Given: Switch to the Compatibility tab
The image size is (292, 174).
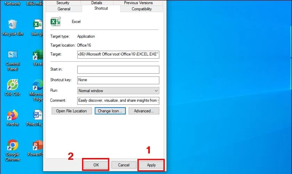Looking at the screenshot, I should 142,9.
